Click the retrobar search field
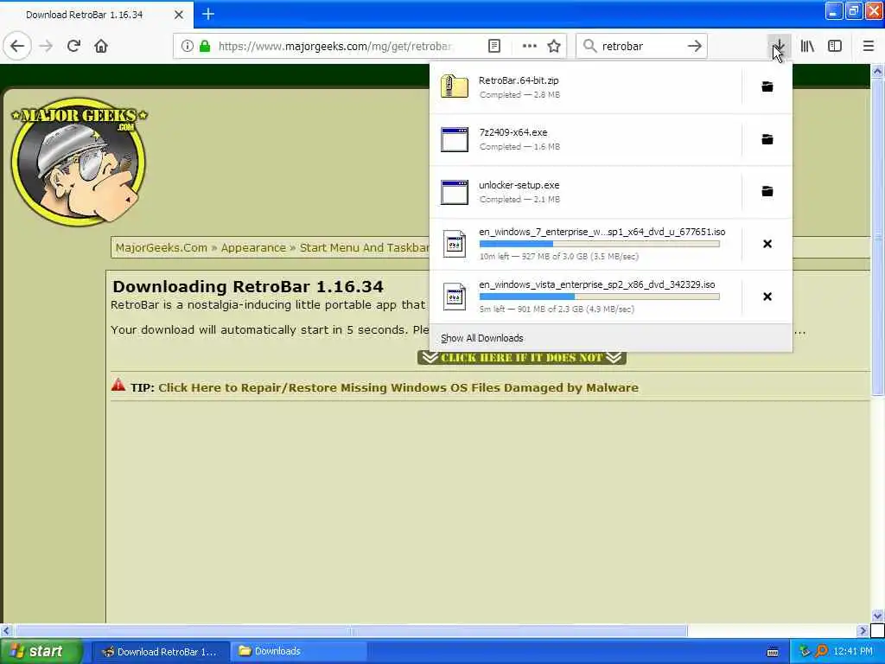Screen dimensions: 885x664 pyautogui.click(x=642, y=46)
